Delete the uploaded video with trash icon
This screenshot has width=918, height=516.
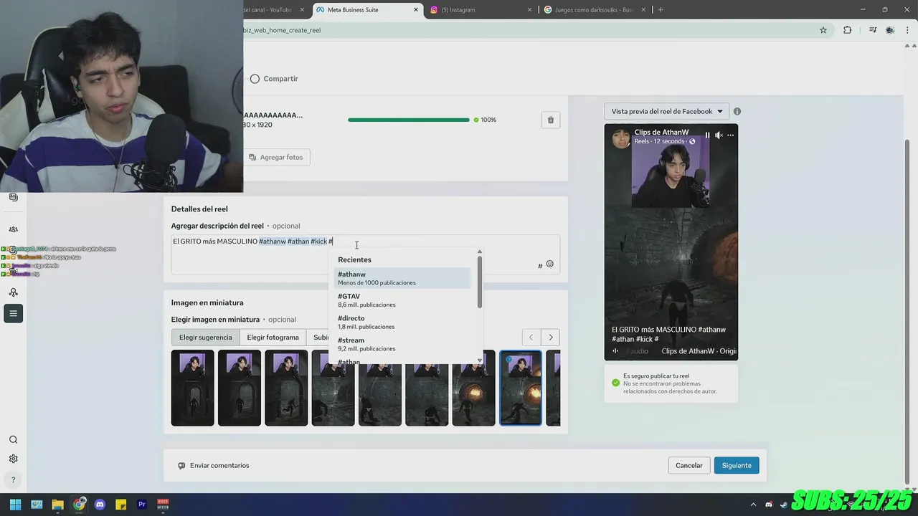(550, 120)
